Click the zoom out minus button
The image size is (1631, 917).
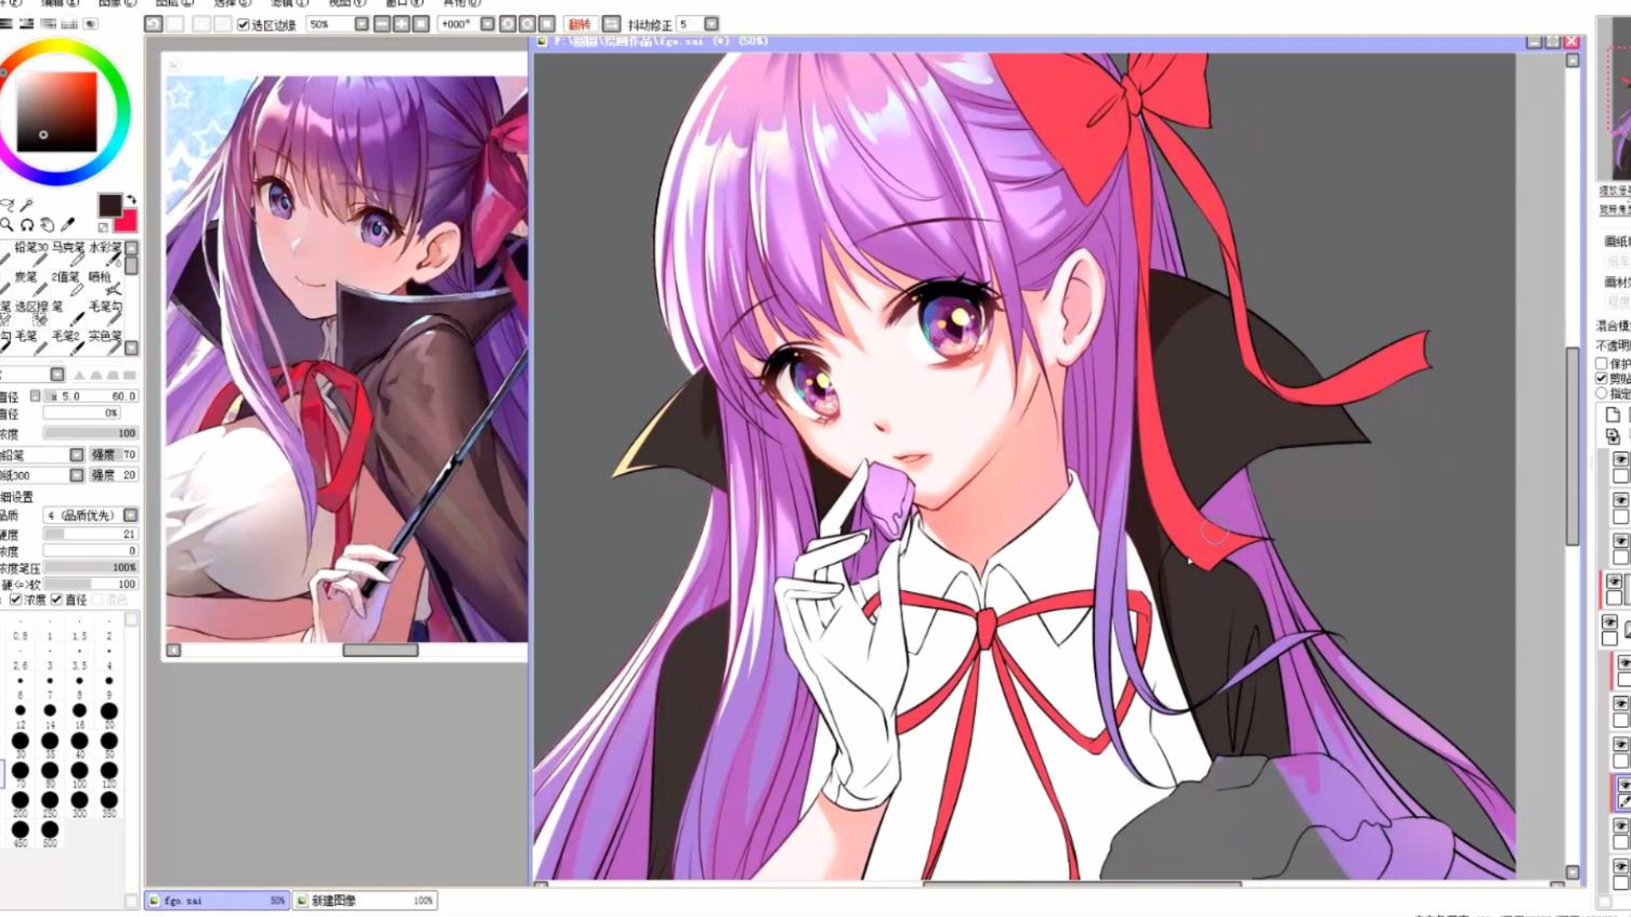tap(382, 24)
